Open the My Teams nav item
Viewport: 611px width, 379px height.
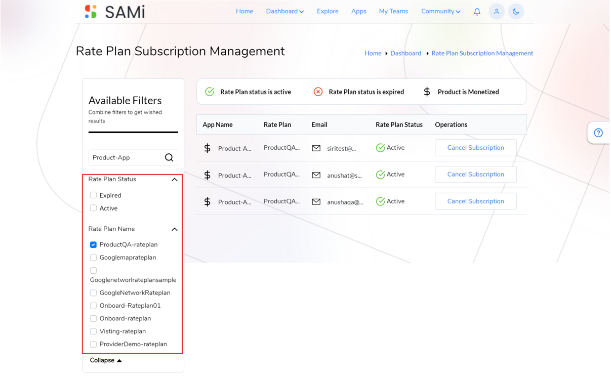393,11
